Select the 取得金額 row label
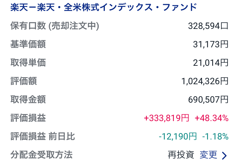The height and width of the screenshot is (163, 239). click(28, 99)
